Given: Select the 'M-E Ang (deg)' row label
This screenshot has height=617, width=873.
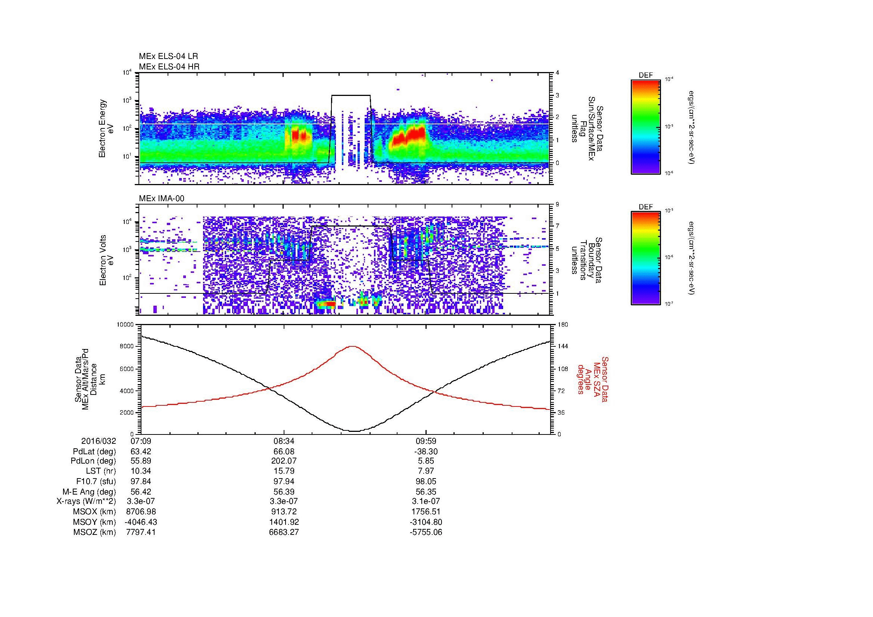Looking at the screenshot, I should point(89,492).
